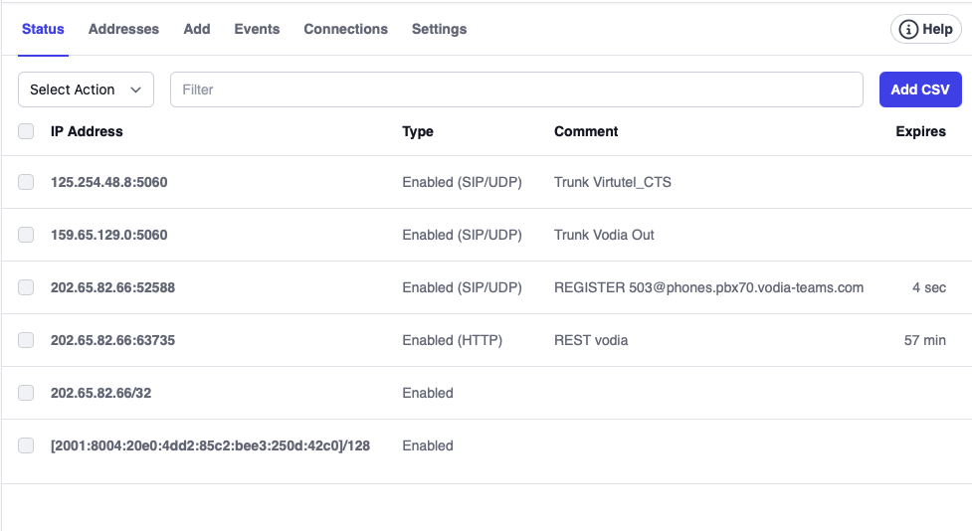
Task: Open the Connections tab
Action: [x=345, y=29]
